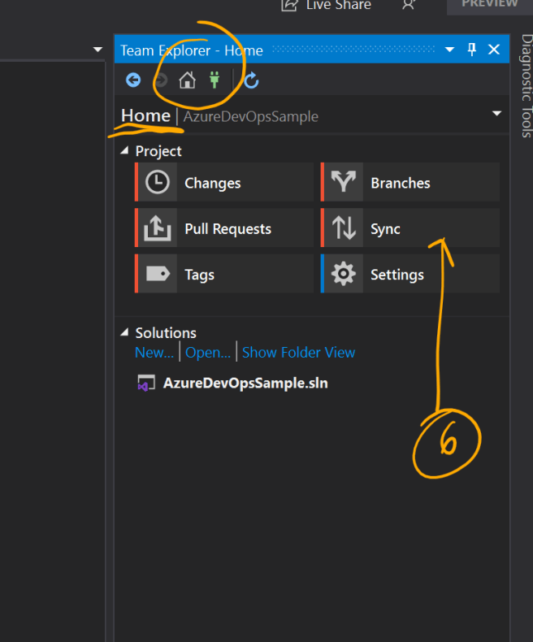Toggle auto-hide pin on Team Explorer
This screenshot has height=642, width=533.
(472, 50)
